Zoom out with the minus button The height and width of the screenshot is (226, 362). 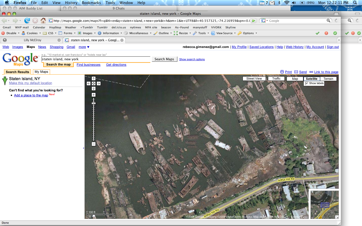94,144
